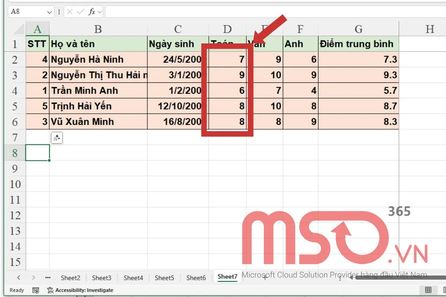Show hidden sheets via the ellipsis button
This screenshot has width=446, height=297.
coord(48,277)
